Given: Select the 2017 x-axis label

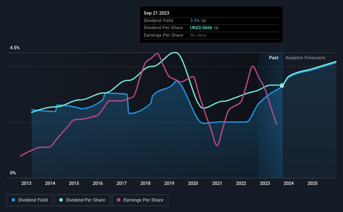Looking at the screenshot, I should click(122, 183).
